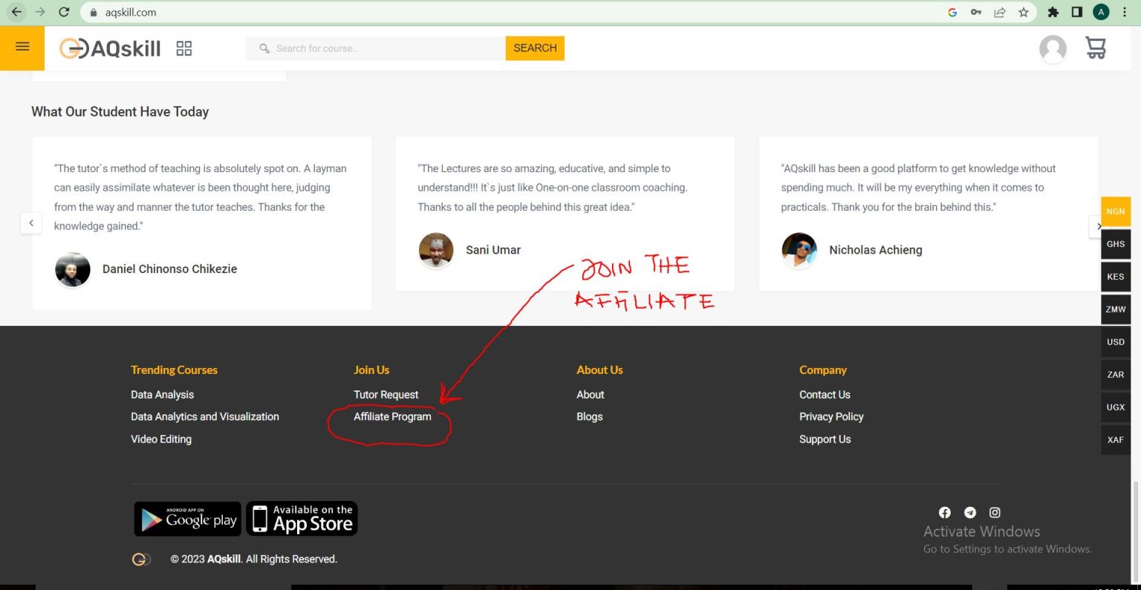Open the Affiliate Program page
The image size is (1141, 590).
[391, 416]
